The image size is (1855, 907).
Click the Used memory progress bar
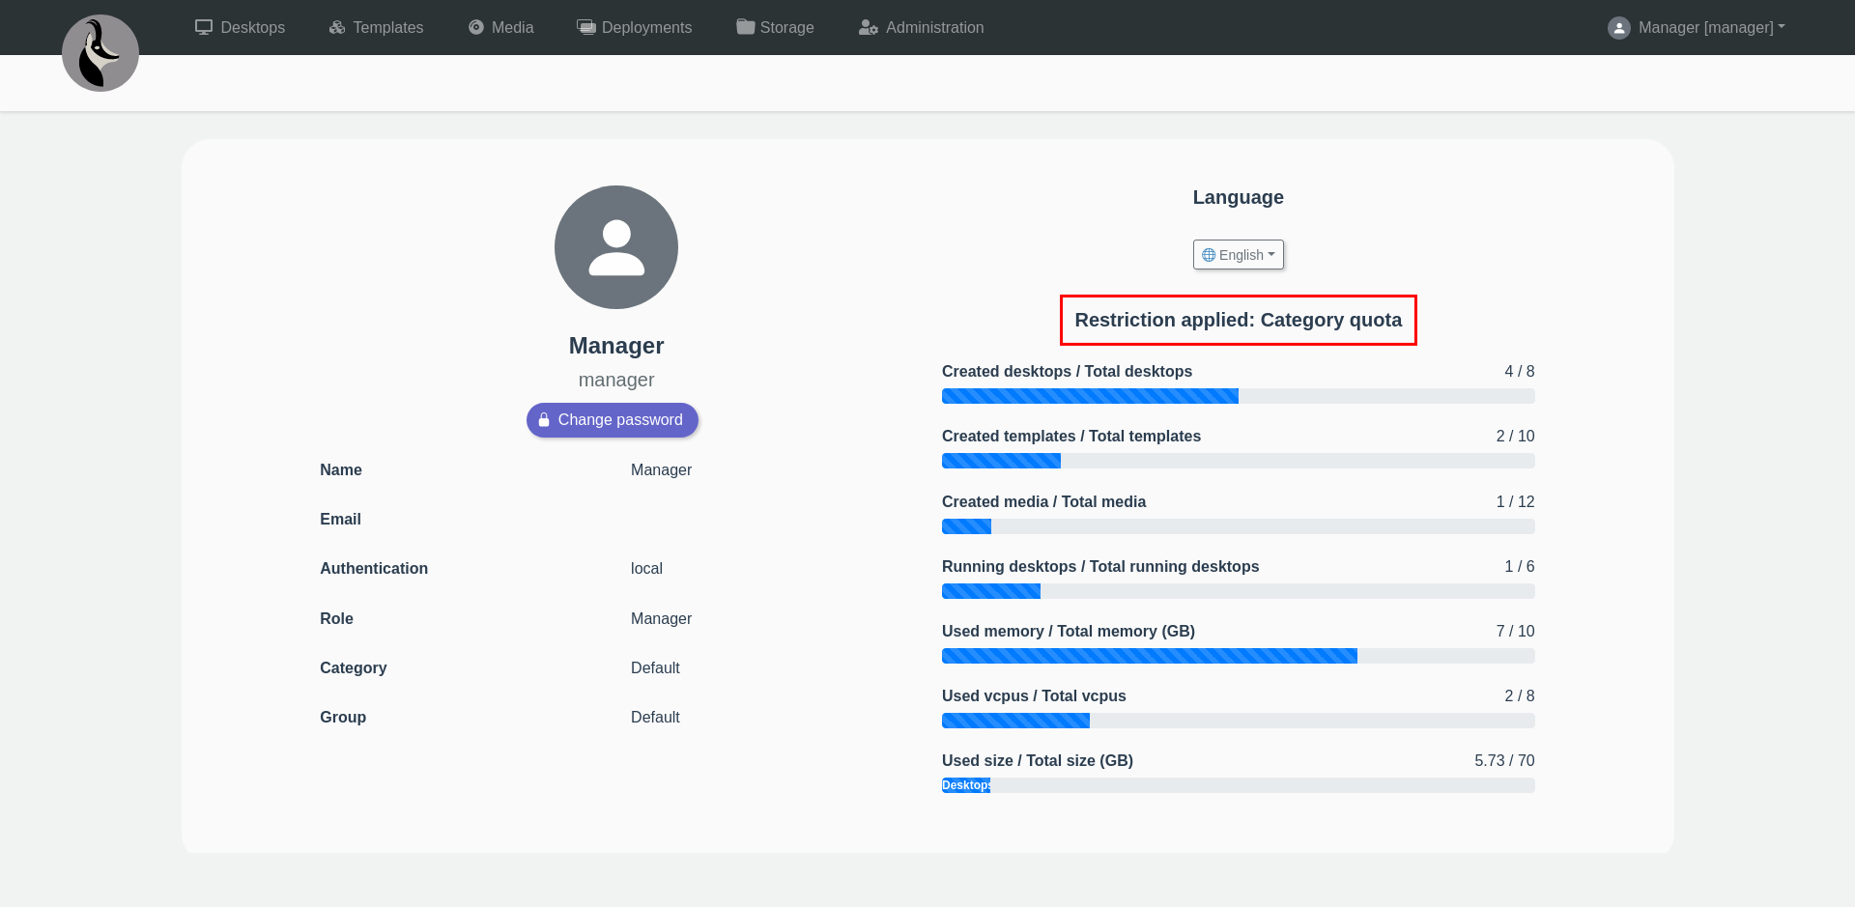click(1238, 656)
